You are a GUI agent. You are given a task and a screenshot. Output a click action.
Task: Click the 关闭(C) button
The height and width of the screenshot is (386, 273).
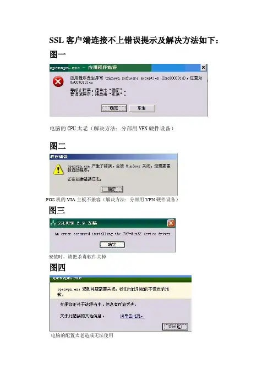coord(175,327)
